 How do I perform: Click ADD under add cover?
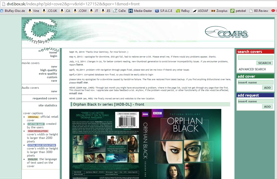(267, 88)
